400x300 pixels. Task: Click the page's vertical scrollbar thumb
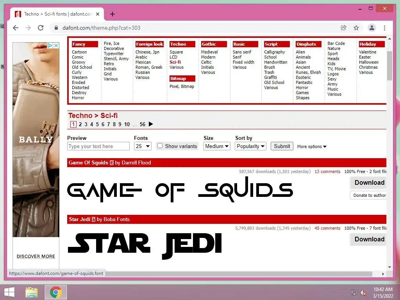[389, 66]
